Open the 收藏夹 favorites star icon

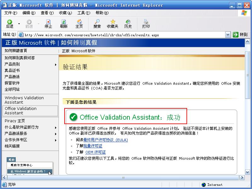112,24
